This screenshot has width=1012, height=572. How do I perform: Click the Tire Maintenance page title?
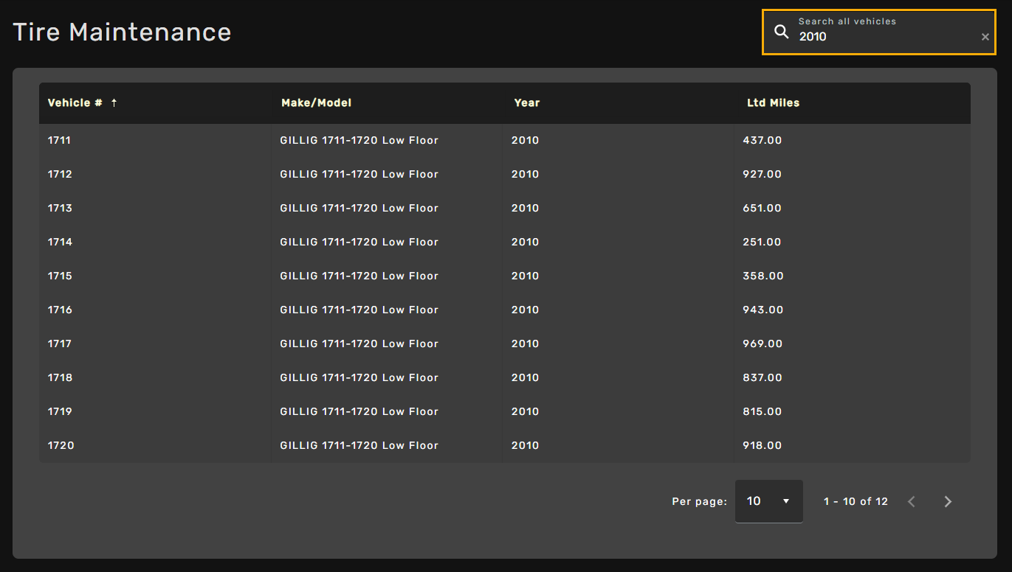[122, 32]
